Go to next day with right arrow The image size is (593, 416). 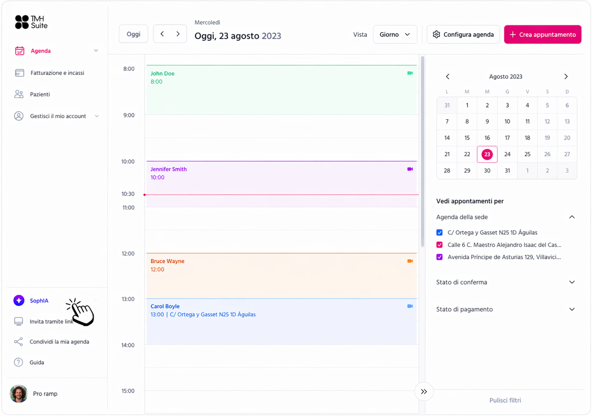point(178,34)
